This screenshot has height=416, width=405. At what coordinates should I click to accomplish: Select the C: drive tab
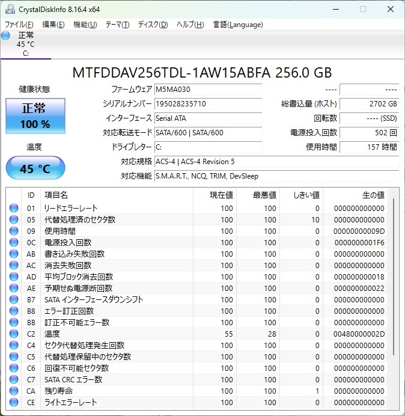click(x=26, y=44)
